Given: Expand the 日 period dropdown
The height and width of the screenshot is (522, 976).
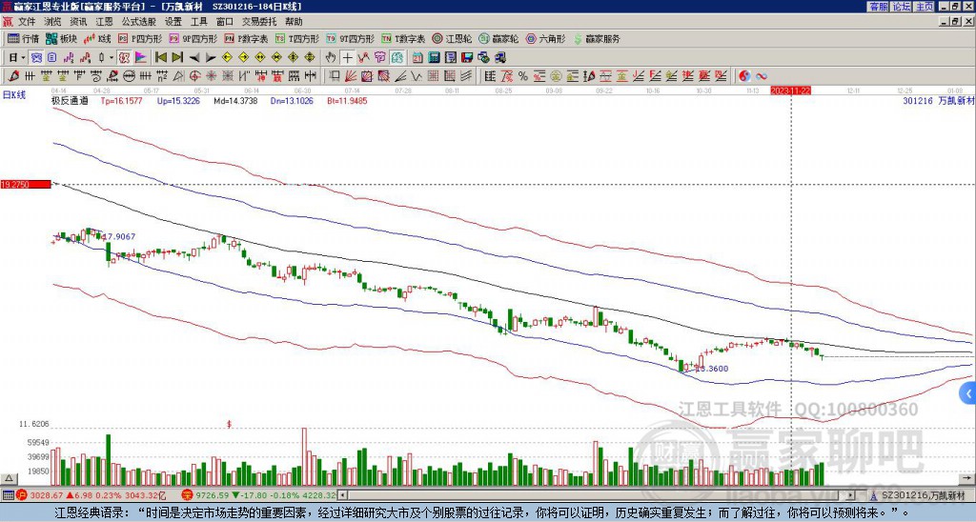Looking at the screenshot, I should click(x=17, y=58).
